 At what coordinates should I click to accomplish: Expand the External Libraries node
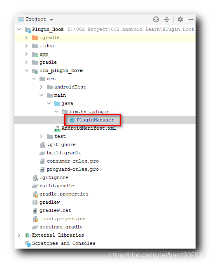pos(19,235)
